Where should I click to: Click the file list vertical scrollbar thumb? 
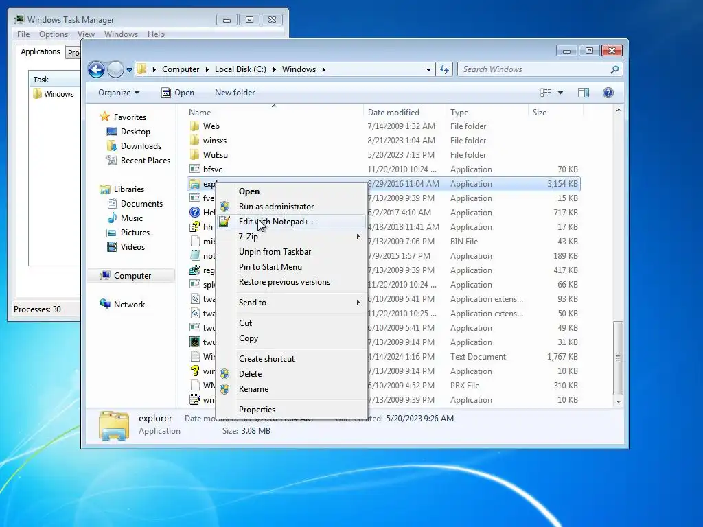point(619,358)
